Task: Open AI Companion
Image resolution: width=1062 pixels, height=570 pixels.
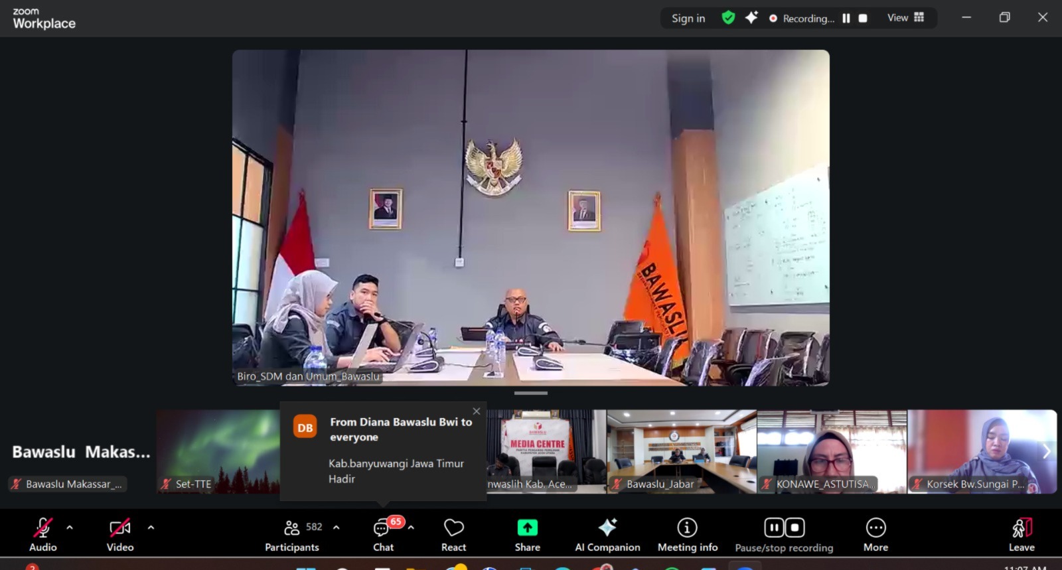Action: point(607,535)
